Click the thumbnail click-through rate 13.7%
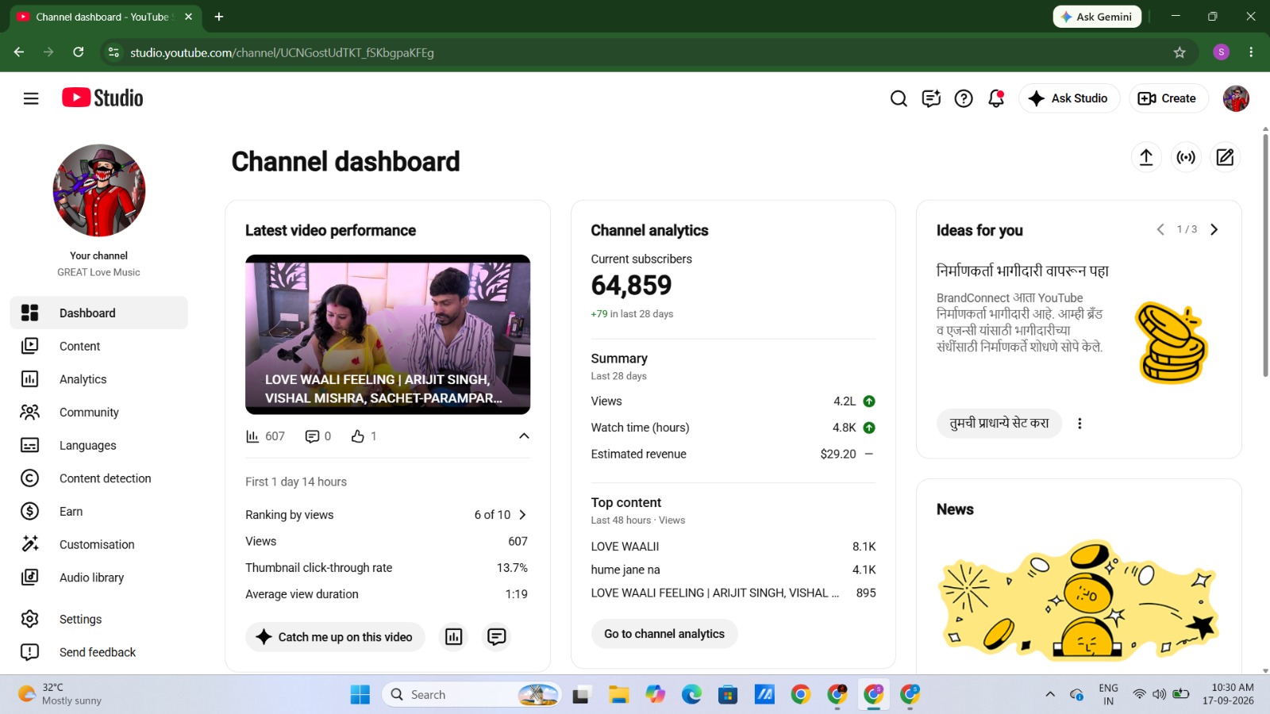 [x=512, y=568]
